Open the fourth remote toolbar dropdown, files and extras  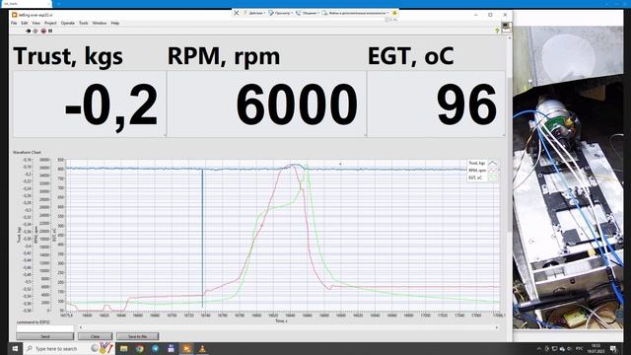(356, 13)
